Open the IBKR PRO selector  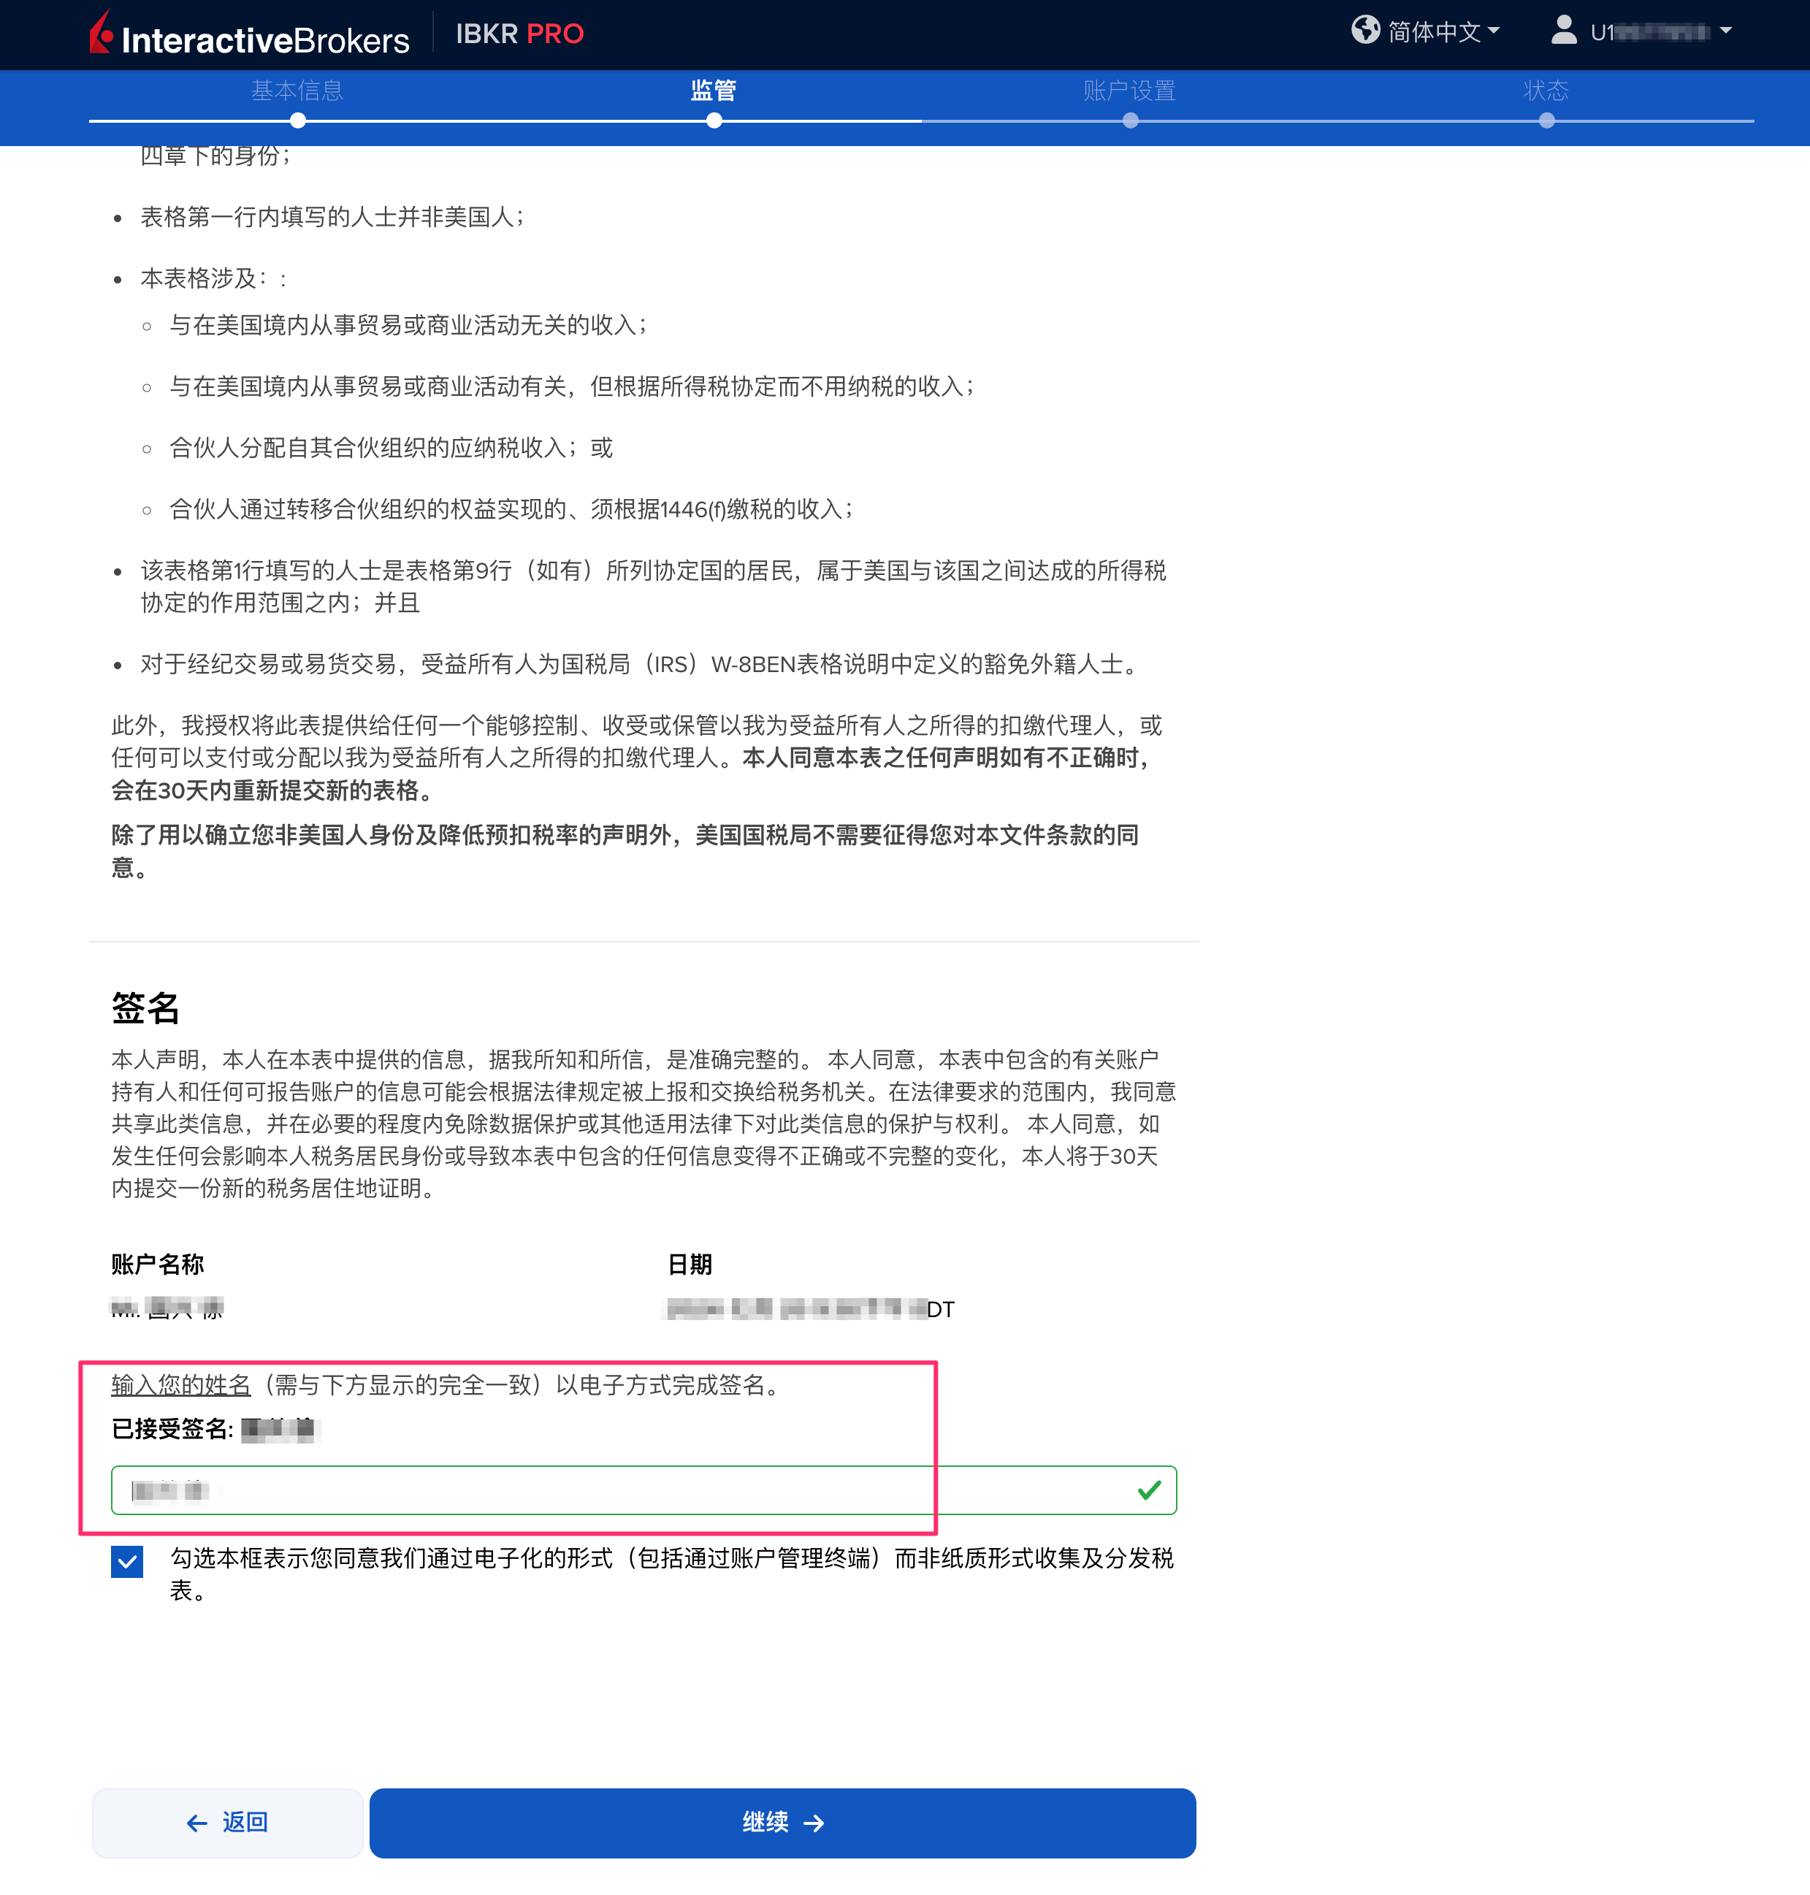pyautogui.click(x=519, y=34)
